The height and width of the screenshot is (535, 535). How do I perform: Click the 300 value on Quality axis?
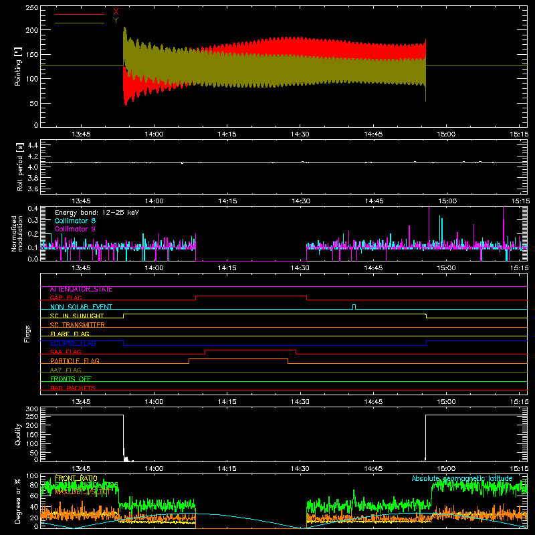(x=31, y=409)
